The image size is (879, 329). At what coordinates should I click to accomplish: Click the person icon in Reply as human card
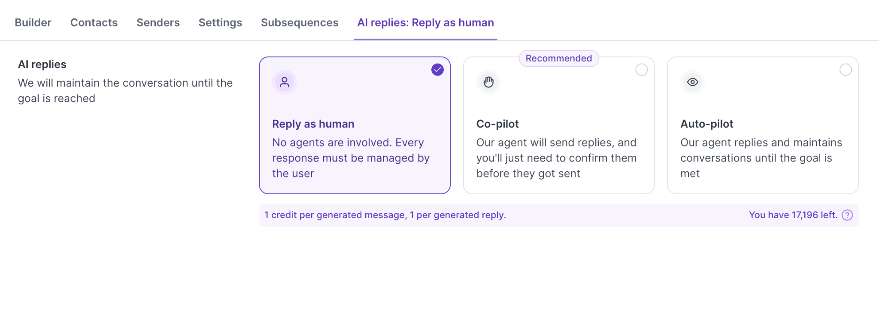point(285,82)
